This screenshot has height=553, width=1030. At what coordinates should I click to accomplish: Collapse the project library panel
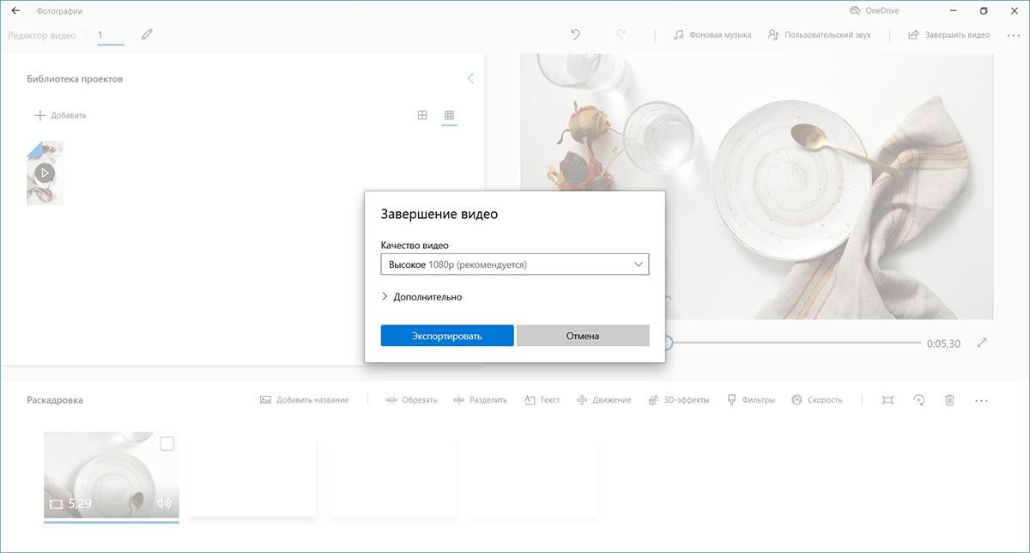[470, 78]
